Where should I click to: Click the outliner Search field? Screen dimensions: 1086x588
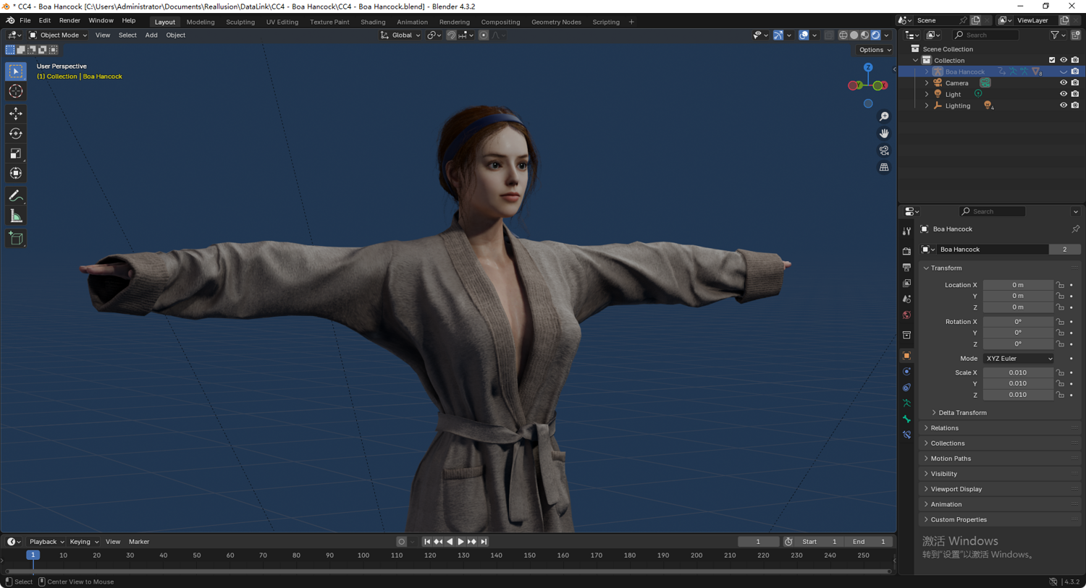(x=986, y=35)
